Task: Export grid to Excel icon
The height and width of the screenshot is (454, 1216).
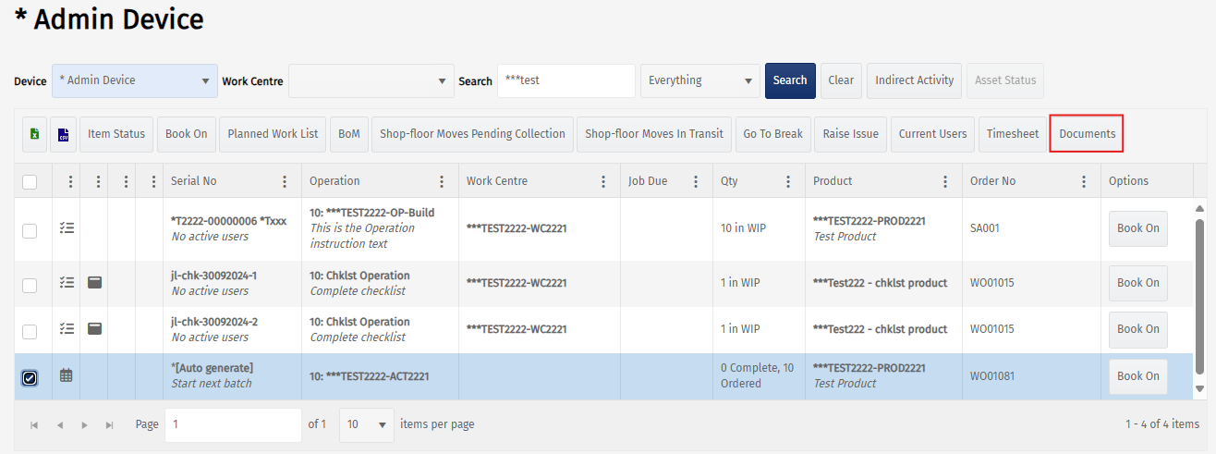Action: pyautogui.click(x=35, y=134)
